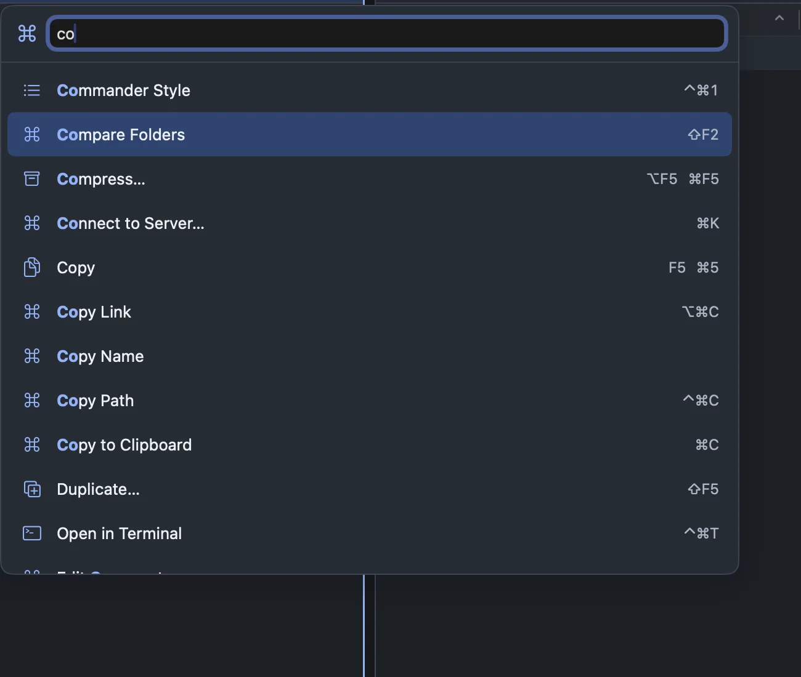
Task: Click the command icon beside Connect to Server
Action: tap(32, 223)
